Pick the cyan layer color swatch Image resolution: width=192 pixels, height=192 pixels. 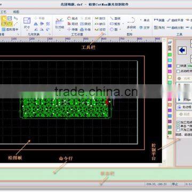click(170, 60)
